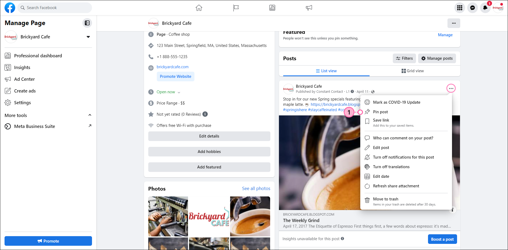Click the question mark icon near L1
This screenshot has width=508, height=250.
[x=352, y=91]
